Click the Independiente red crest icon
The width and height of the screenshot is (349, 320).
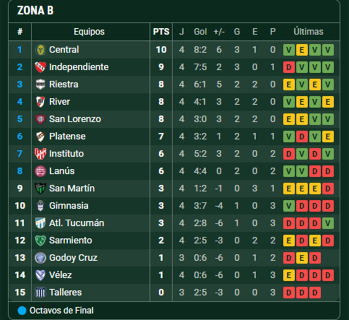[x=40, y=67]
